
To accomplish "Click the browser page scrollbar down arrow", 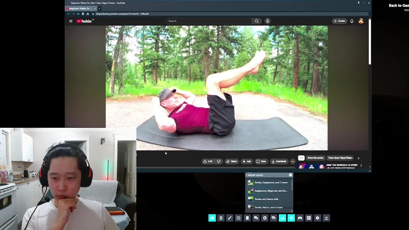I will pos(370,167).
